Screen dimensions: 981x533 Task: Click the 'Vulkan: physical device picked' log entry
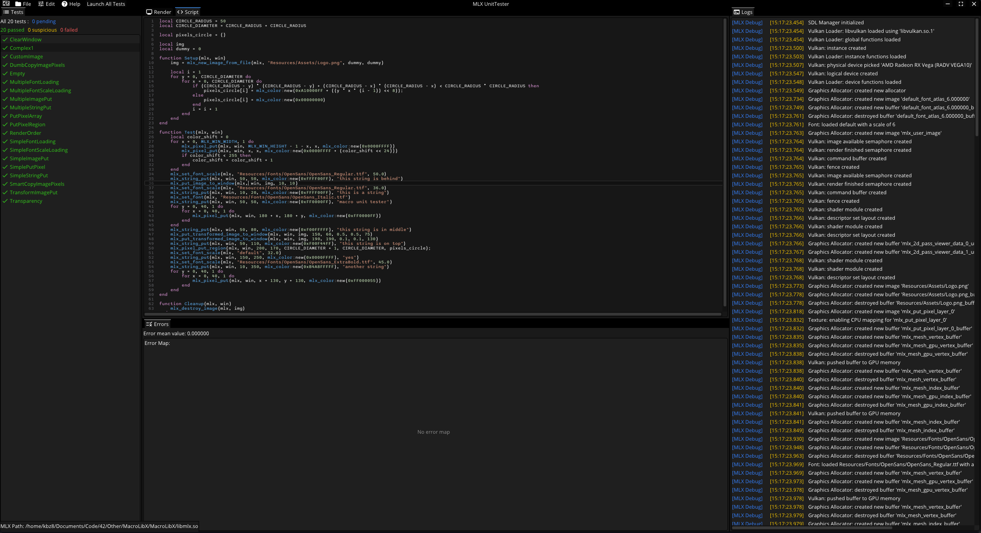tap(890, 65)
